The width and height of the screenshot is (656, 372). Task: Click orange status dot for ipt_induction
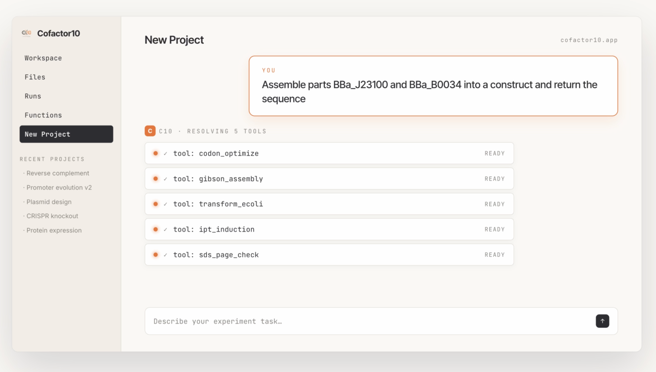(x=155, y=229)
